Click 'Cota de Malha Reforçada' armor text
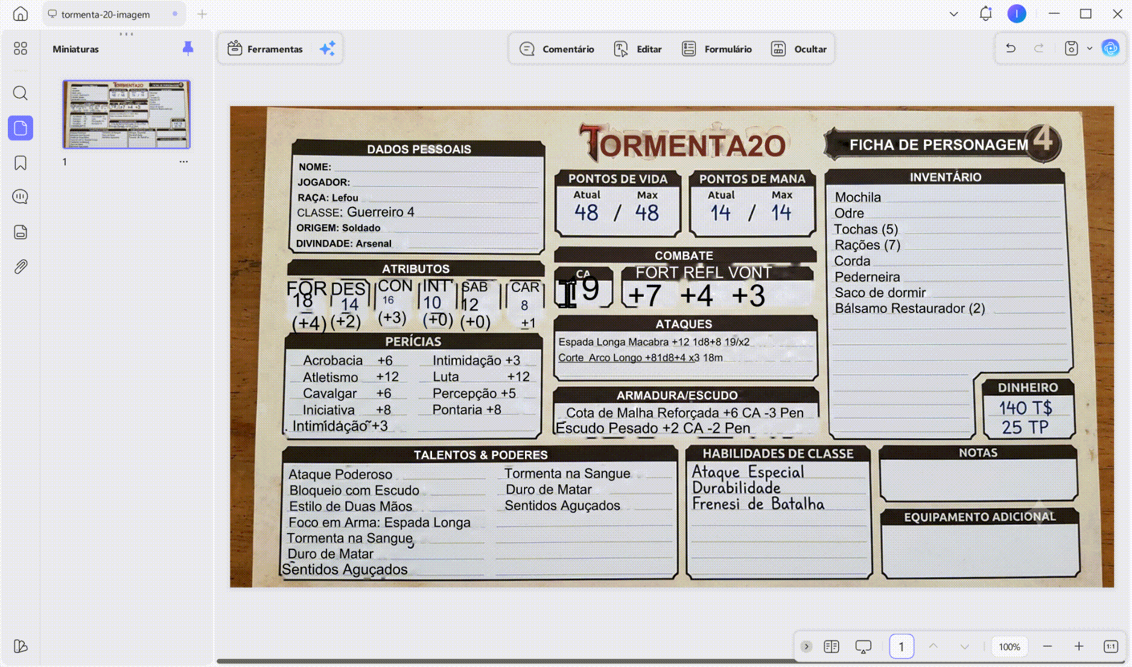 pos(642,413)
